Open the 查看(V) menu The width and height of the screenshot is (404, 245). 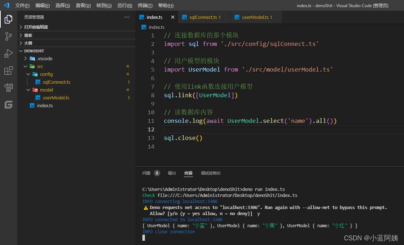(83, 5)
